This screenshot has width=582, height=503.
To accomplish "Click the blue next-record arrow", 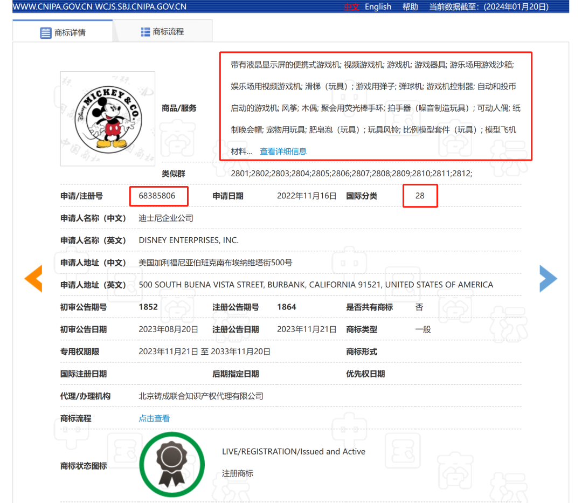I will click(x=548, y=279).
